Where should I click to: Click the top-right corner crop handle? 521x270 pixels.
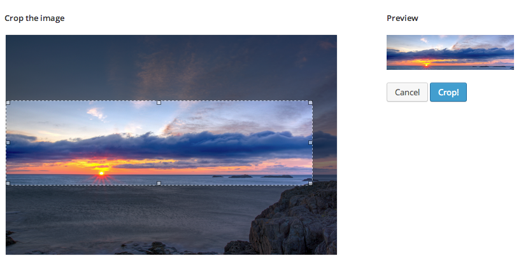coord(310,103)
